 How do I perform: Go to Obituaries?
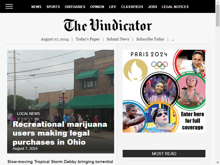(x=75, y=7)
